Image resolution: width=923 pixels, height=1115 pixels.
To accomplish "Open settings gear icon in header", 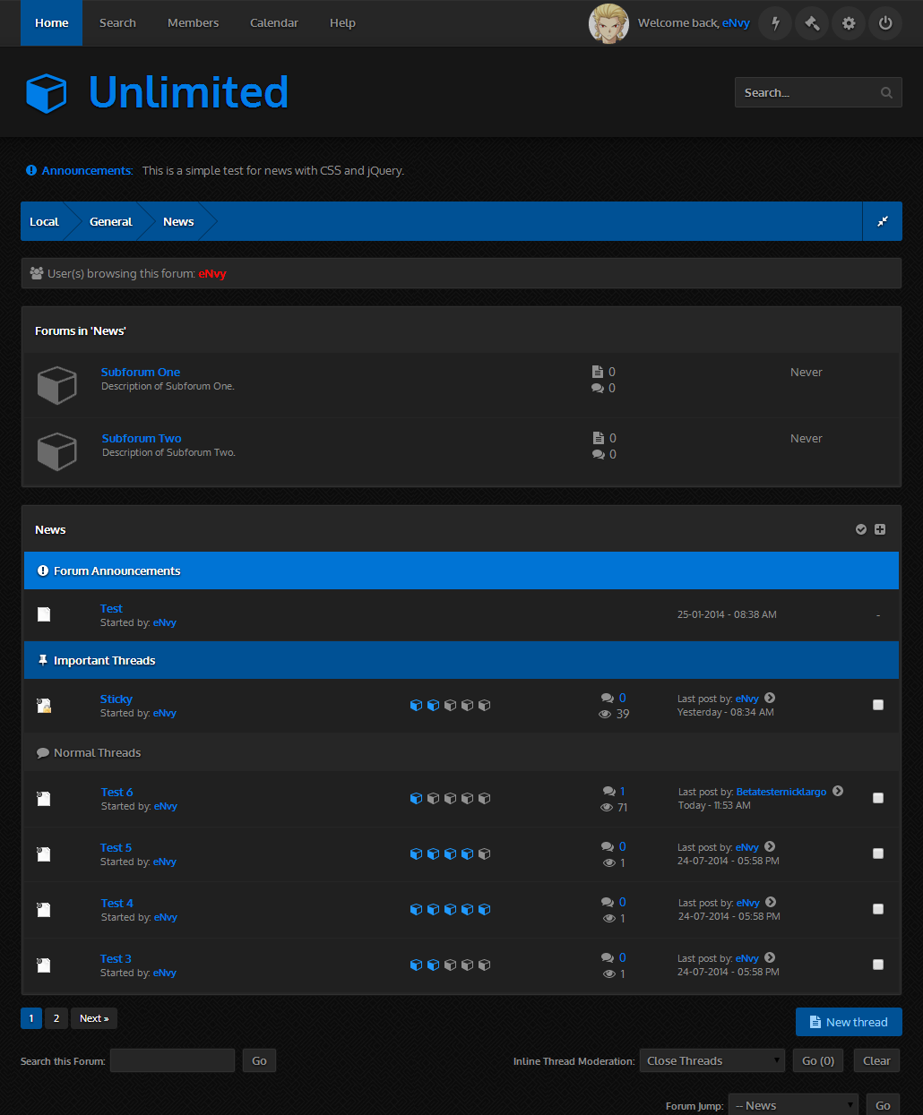I will (849, 23).
